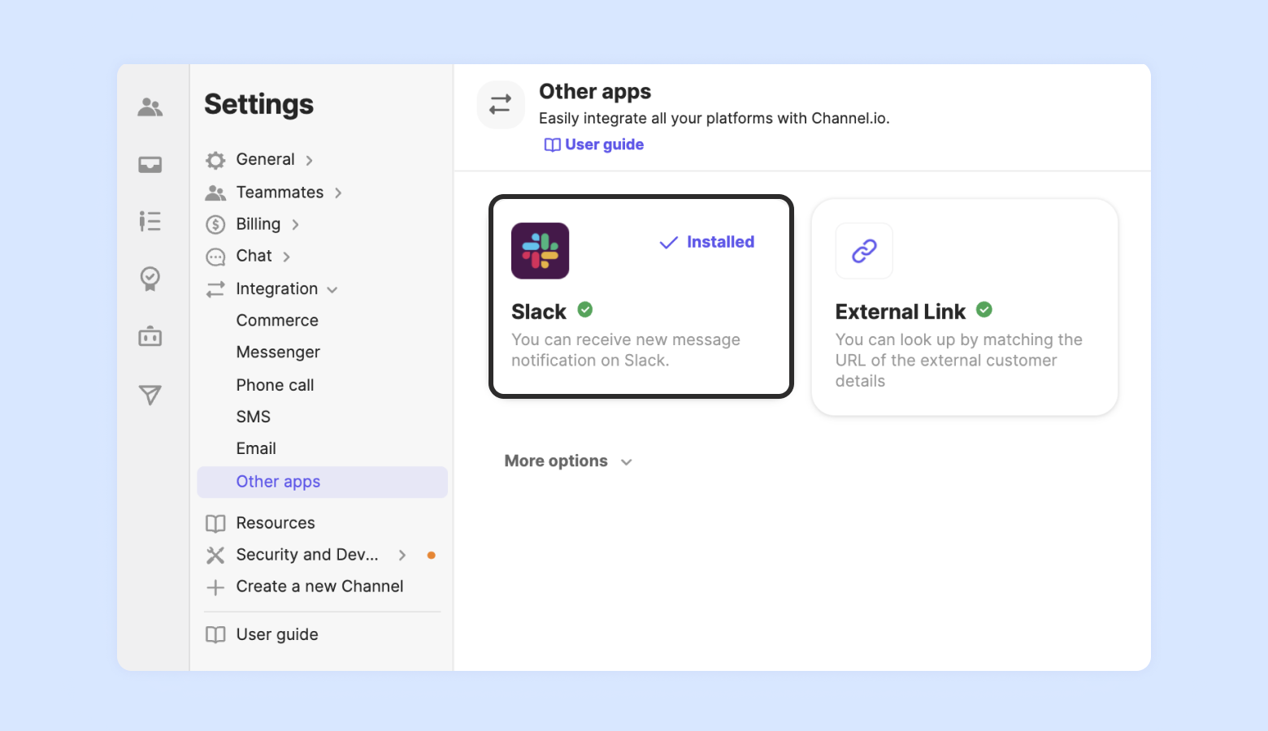
Task: Open the User guide link in header
Action: [594, 145]
